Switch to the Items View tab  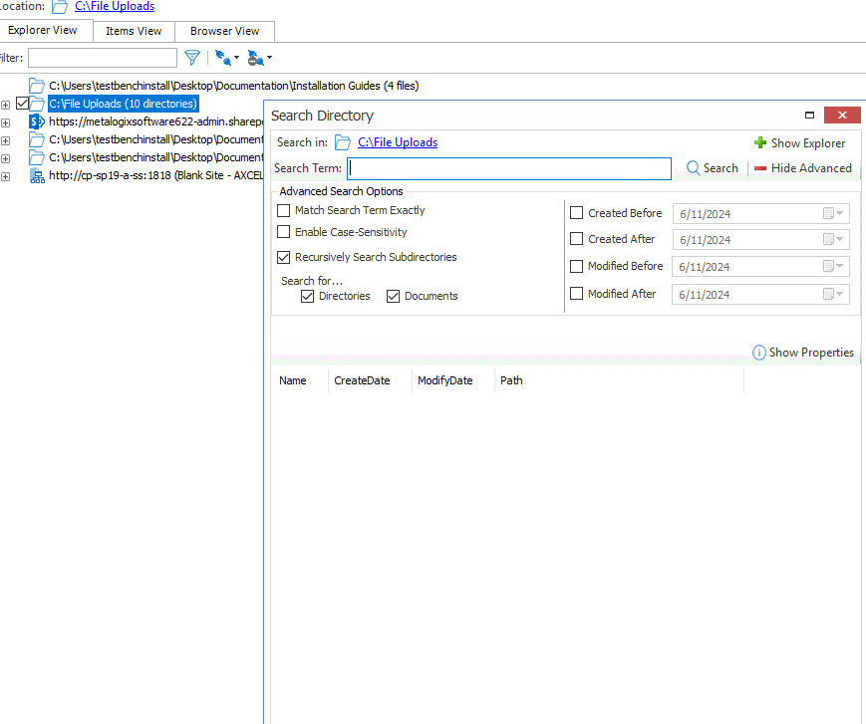(134, 31)
